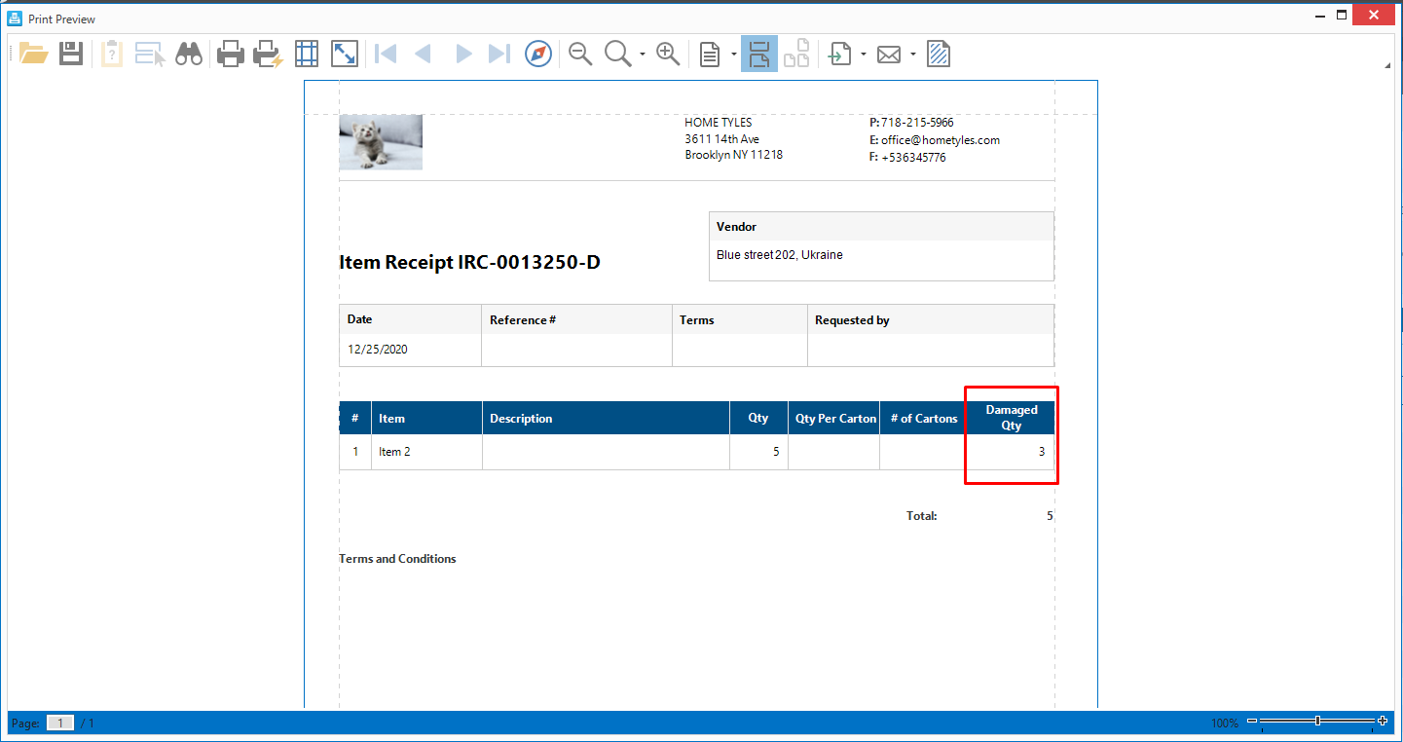Open Search with the binoculars icon
This screenshot has height=742, width=1403.
pos(189,54)
